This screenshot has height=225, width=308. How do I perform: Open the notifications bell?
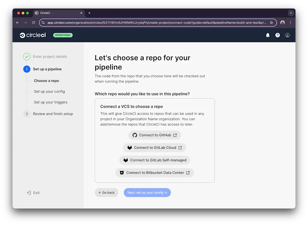click(267, 35)
